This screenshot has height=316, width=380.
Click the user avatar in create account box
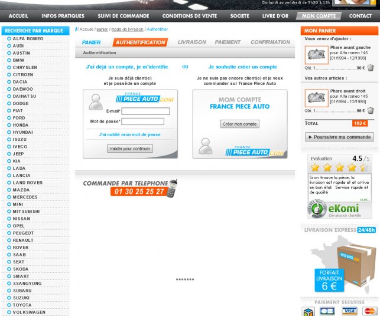pos(205,146)
